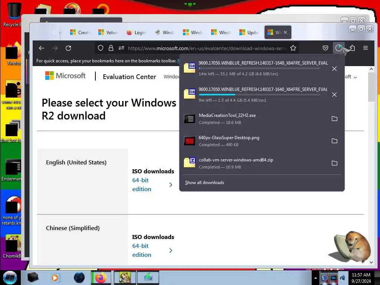Open the Firefox hamburger menu
This screenshot has width=380, height=285.
tap(366, 48)
